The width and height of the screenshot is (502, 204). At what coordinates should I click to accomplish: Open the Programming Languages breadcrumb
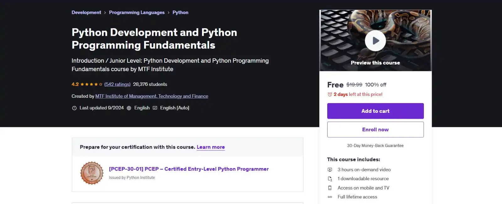tap(137, 13)
